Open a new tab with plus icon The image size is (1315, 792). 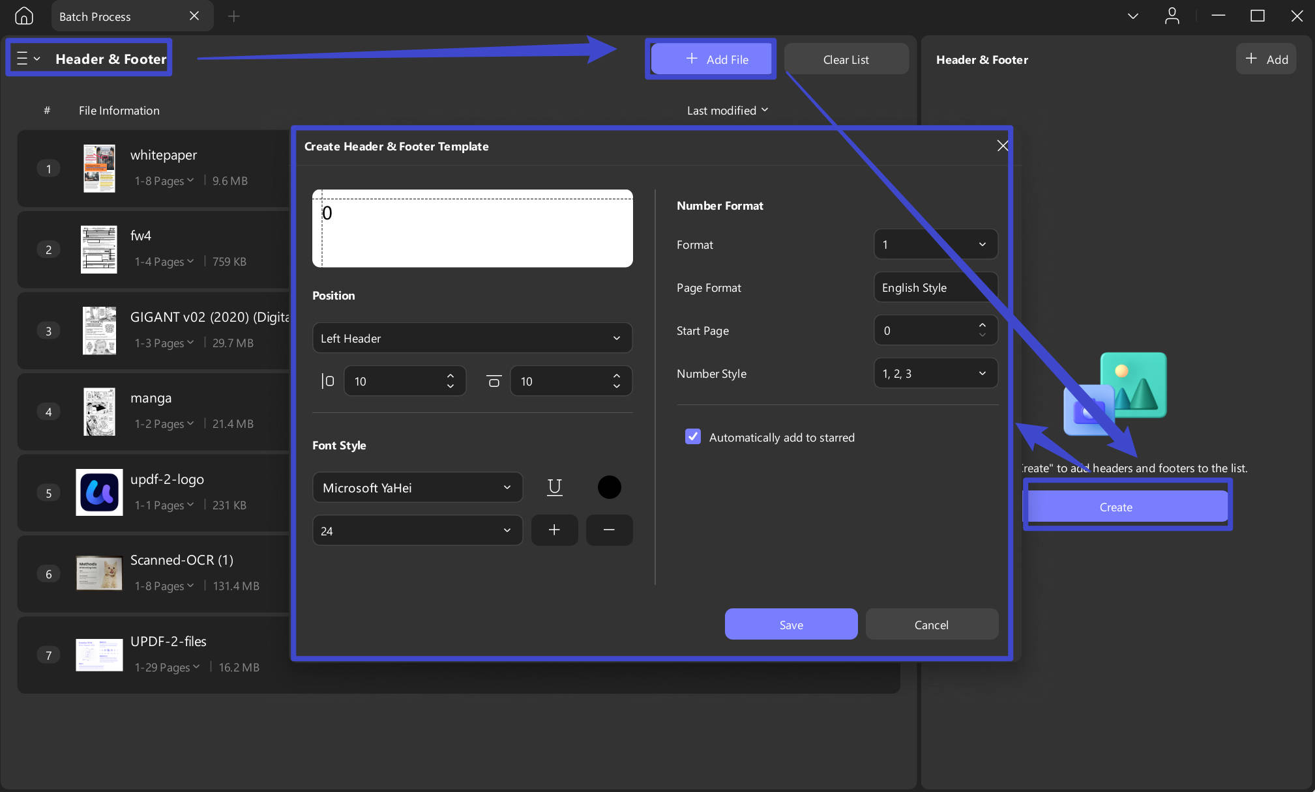click(x=233, y=16)
